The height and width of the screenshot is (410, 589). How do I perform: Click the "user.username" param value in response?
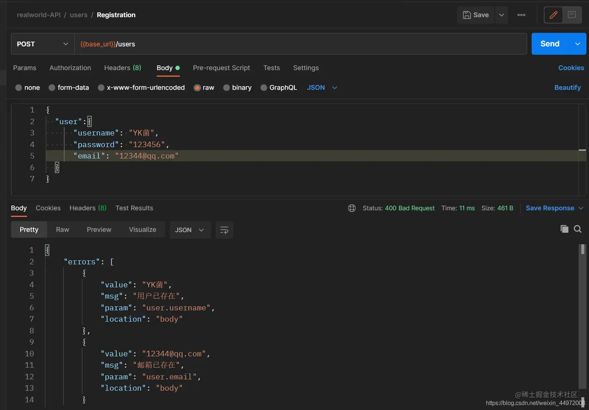coord(176,308)
